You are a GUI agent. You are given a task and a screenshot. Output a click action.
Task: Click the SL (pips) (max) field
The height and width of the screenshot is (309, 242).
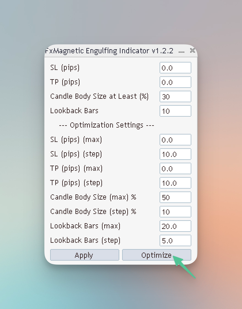pyautogui.click(x=175, y=140)
